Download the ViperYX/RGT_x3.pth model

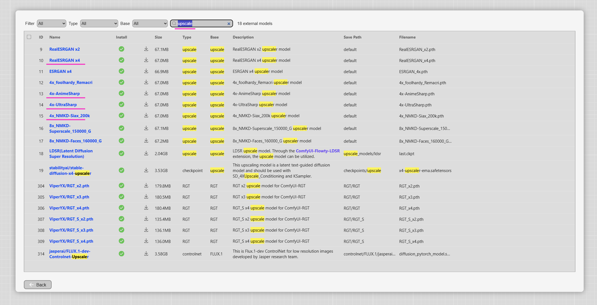click(x=146, y=197)
